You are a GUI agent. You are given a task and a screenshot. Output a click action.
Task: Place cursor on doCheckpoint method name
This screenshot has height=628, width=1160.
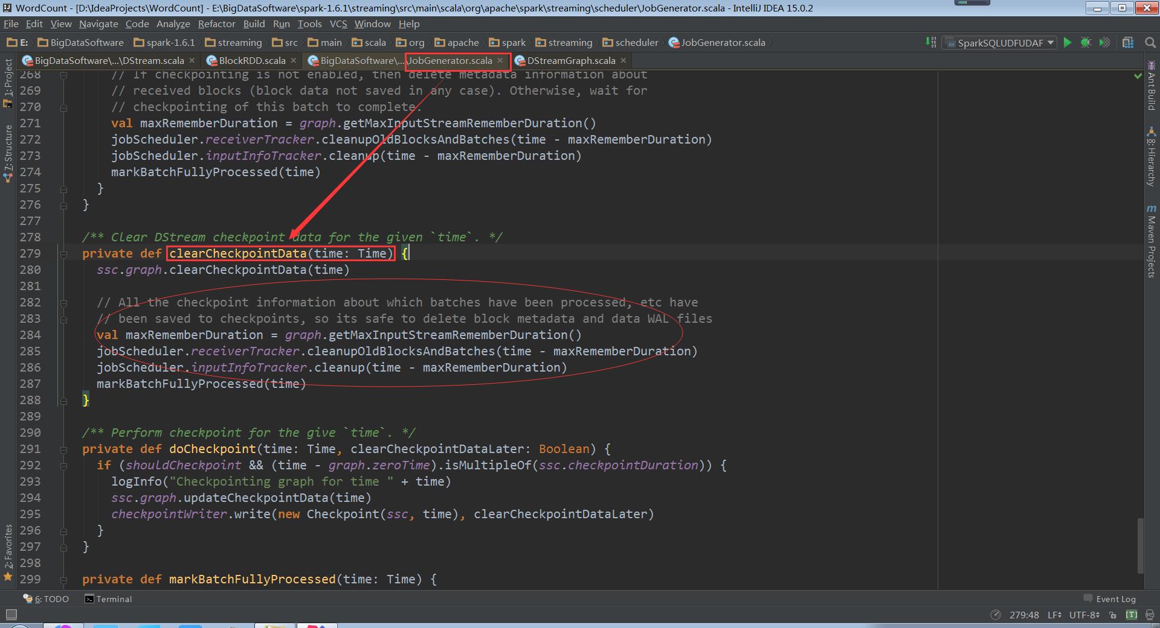(x=213, y=449)
